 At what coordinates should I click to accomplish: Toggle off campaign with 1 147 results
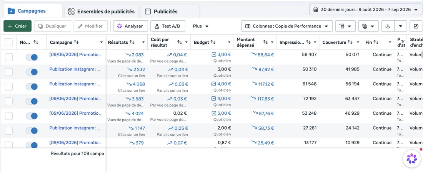tap(32, 131)
